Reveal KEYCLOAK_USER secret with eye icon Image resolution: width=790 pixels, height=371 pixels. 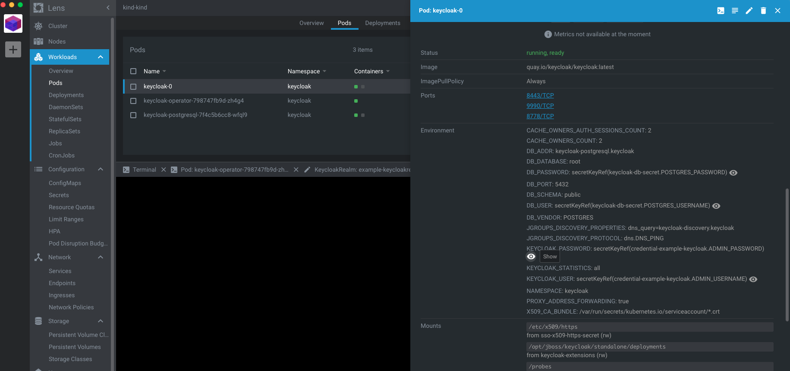(753, 279)
